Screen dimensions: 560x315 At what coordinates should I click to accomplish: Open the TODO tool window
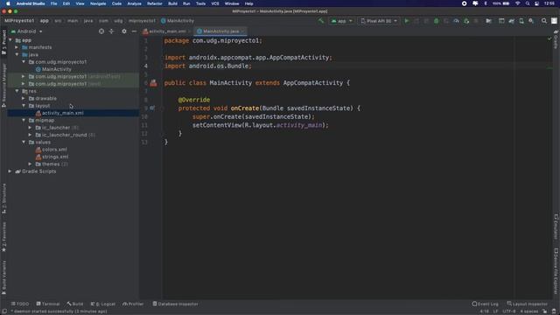tap(20, 304)
